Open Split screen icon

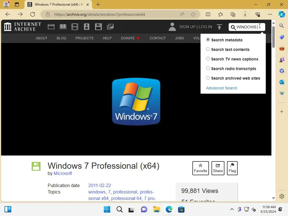pyautogui.click(x=208, y=14)
